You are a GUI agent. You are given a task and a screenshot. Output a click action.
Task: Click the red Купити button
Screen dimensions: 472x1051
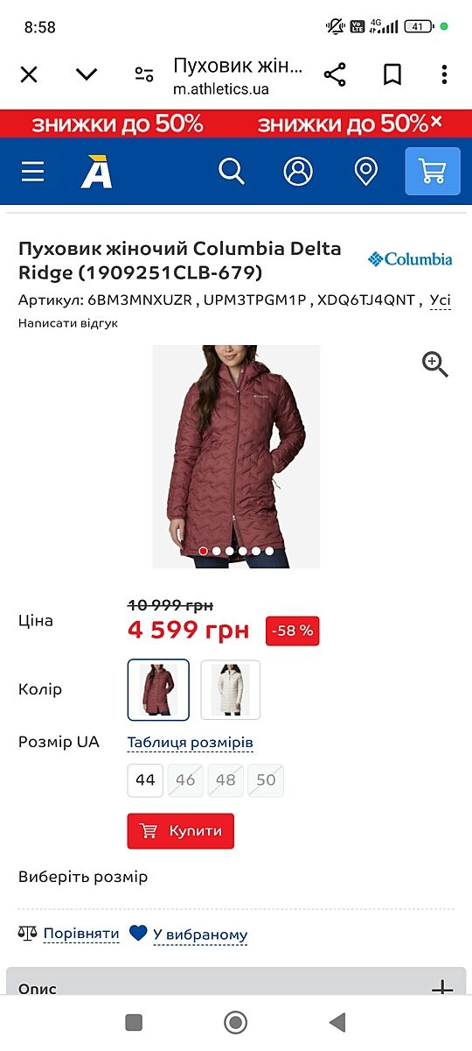(x=181, y=831)
